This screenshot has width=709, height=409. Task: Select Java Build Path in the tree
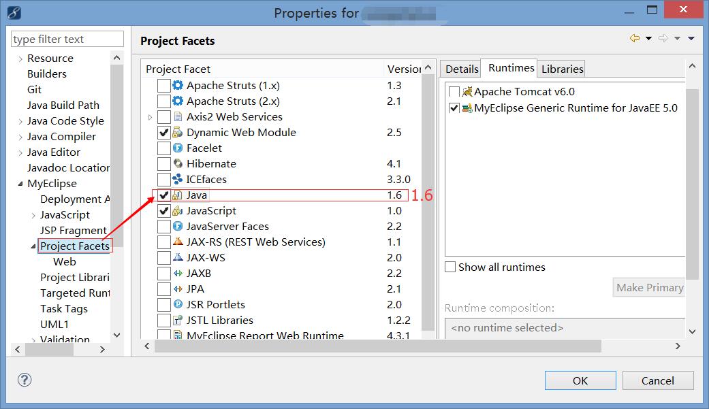click(x=63, y=105)
